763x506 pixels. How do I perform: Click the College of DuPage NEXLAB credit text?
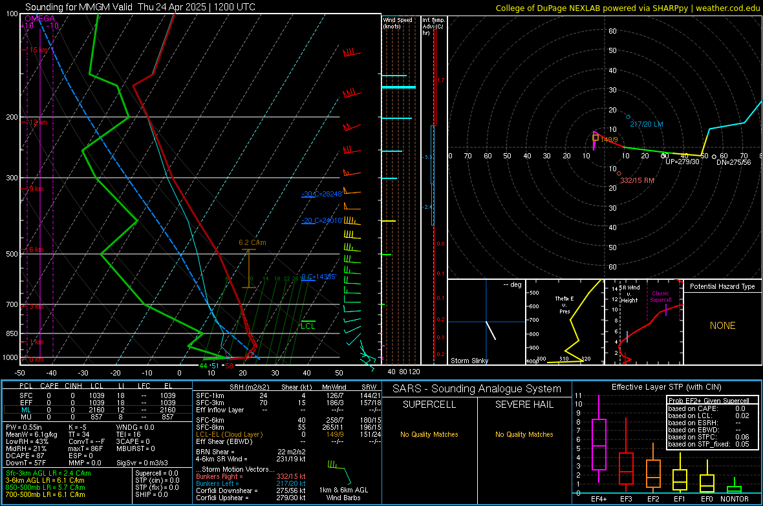click(627, 8)
